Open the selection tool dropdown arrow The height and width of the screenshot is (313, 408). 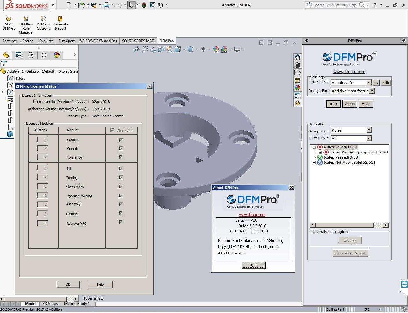pyautogui.click(x=137, y=5)
